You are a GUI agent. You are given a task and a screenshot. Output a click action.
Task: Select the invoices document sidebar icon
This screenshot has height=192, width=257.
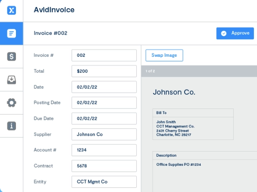[x=12, y=34]
